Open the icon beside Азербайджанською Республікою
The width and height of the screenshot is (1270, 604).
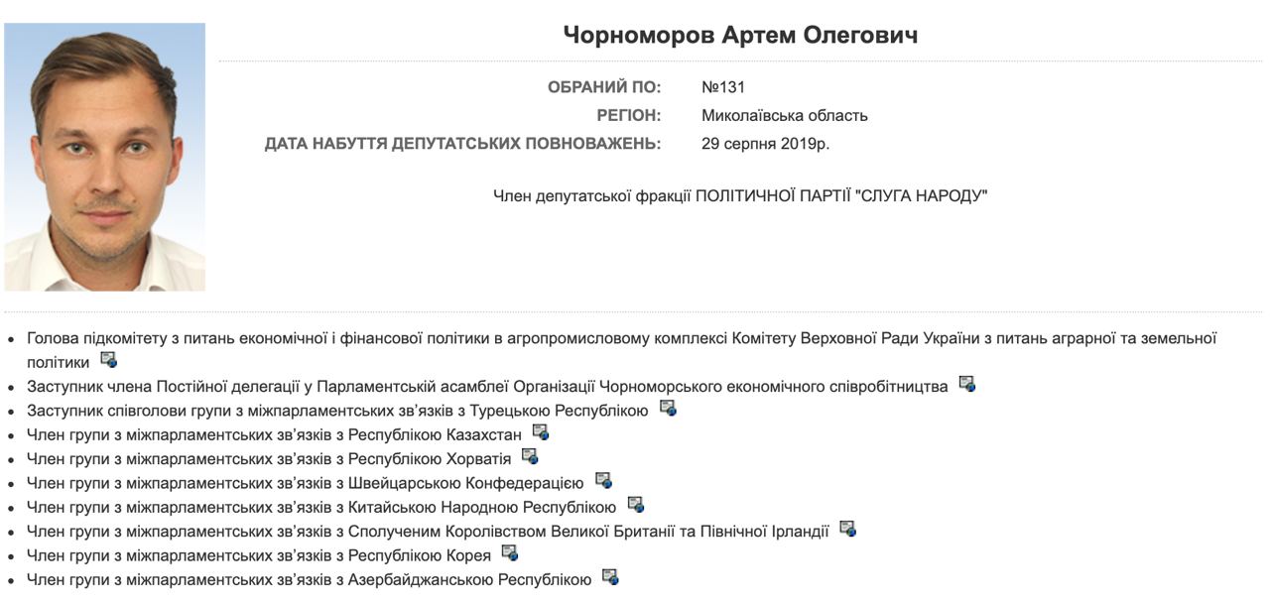tap(610, 577)
